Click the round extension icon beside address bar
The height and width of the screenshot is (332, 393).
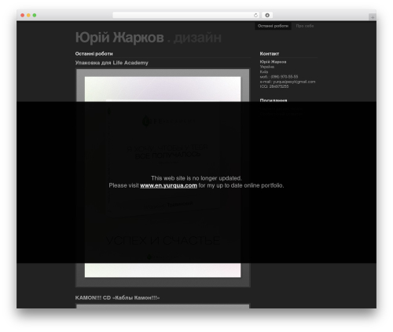(267, 16)
